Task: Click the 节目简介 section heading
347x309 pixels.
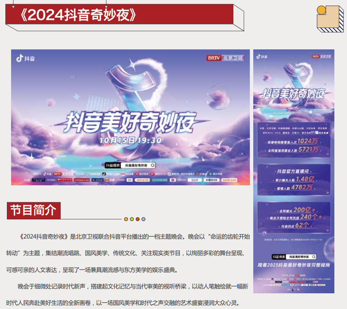Action: (34, 211)
